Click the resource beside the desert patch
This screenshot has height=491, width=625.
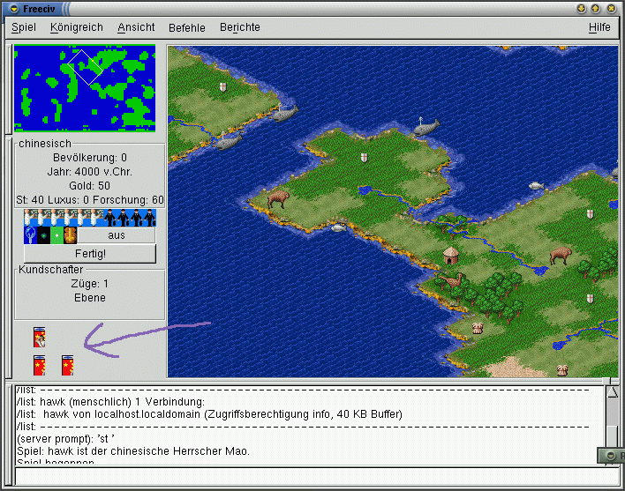point(562,370)
